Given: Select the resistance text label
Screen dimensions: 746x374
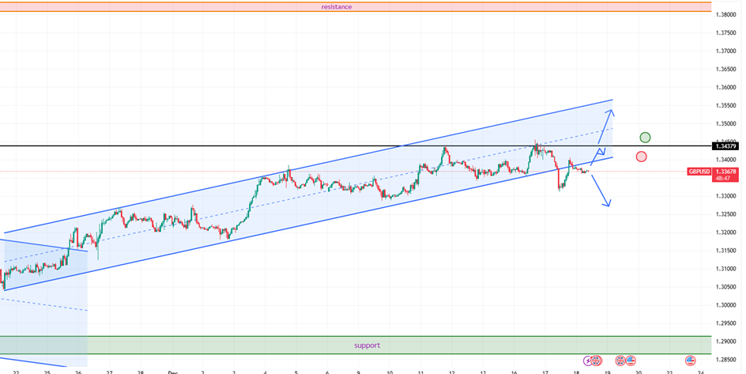Looking at the screenshot, I should tap(337, 6).
